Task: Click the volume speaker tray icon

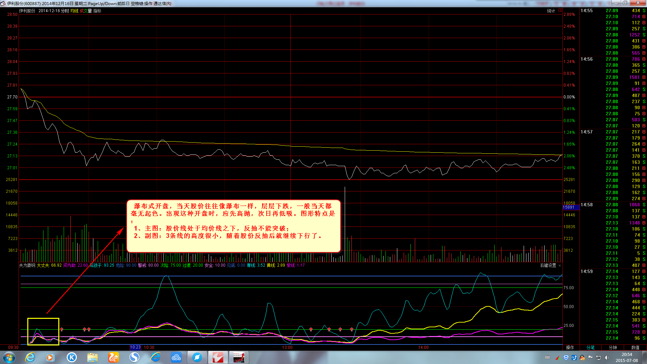Action: [x=607, y=358]
